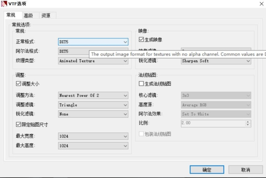This screenshot has width=266, height=178.
Task: Open the Sharpen Soft filter dropdown
Action: tap(216, 61)
